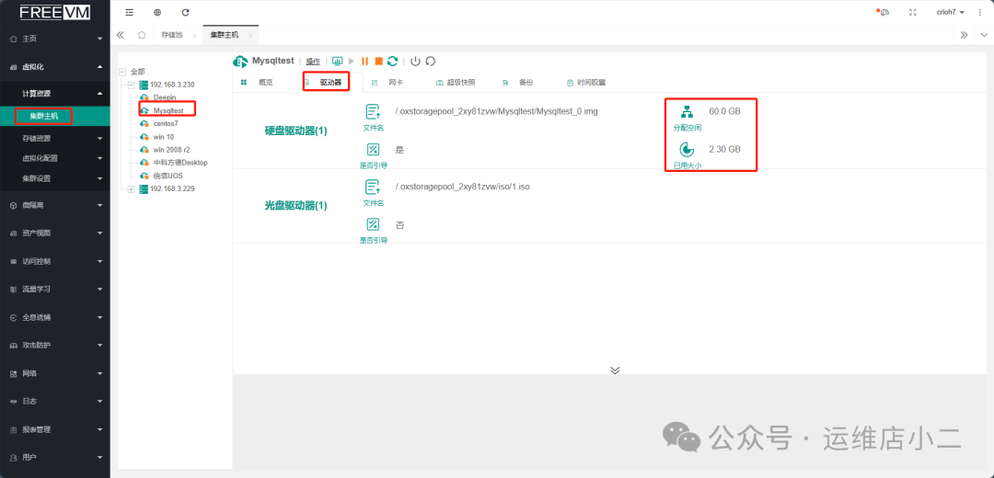Open the 操作 link next to Mysqltest
This screenshot has width=994, height=478.
313,62
